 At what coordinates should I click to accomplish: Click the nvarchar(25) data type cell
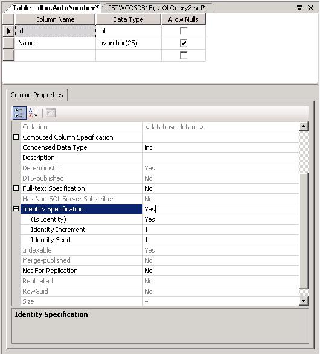[129, 43]
